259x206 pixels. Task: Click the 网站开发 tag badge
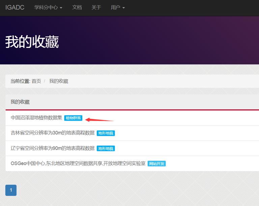(156, 164)
